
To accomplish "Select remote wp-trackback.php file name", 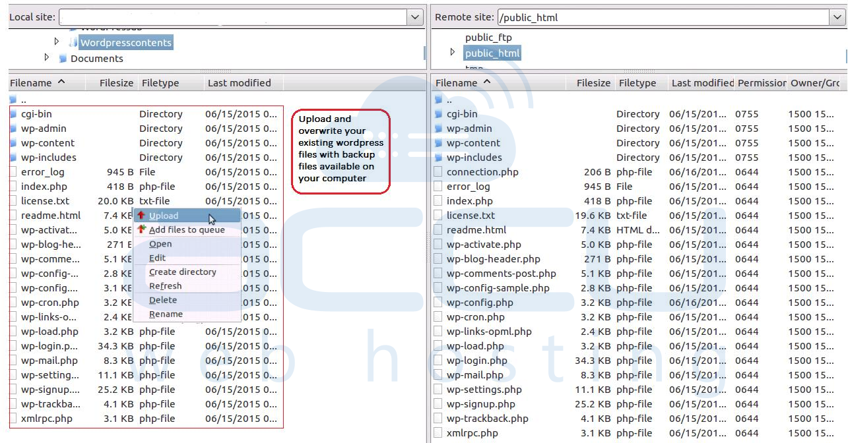I will (x=488, y=419).
